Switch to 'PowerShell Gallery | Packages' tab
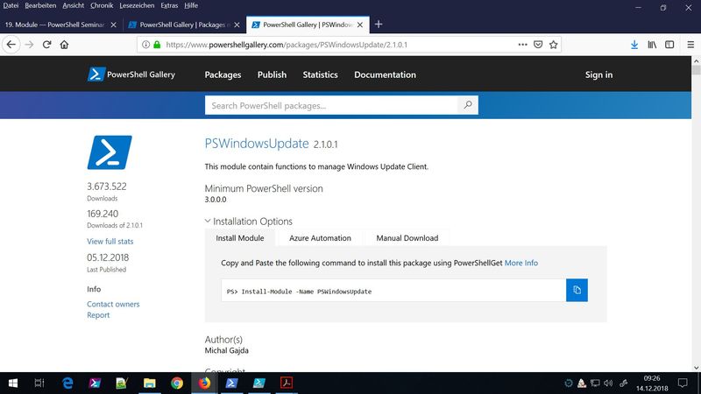Image resolution: width=701 pixels, height=394 pixels. [183, 25]
